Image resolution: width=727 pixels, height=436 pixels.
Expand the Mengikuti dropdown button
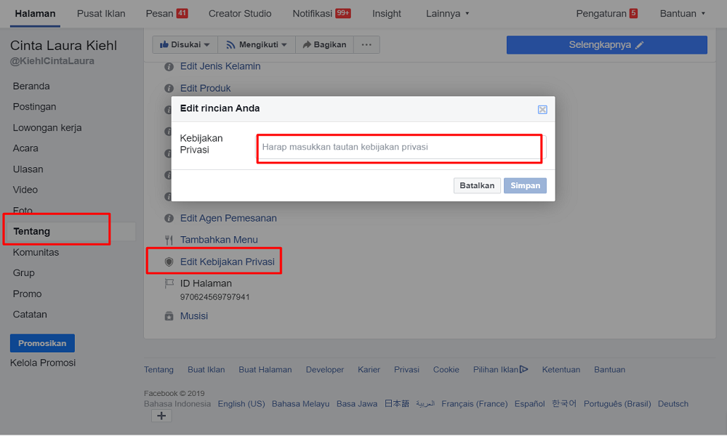pyautogui.click(x=257, y=44)
